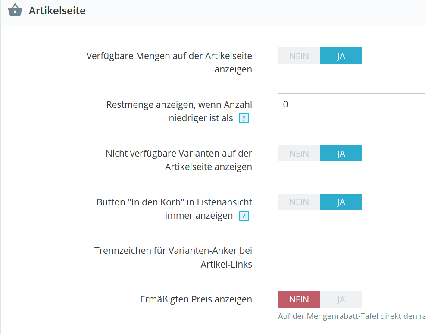Click the "Ermäßigten Preis anzeigen" label
Viewport: 425px width, 334px height.
pyautogui.click(x=196, y=299)
